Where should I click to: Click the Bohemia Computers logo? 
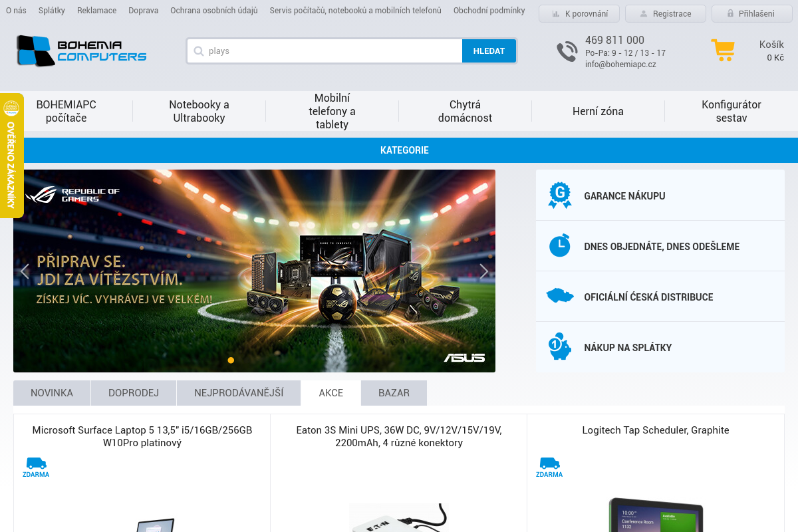pos(81,51)
